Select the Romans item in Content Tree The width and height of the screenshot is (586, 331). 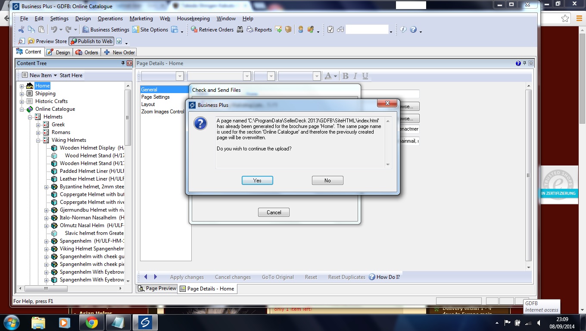point(61,132)
